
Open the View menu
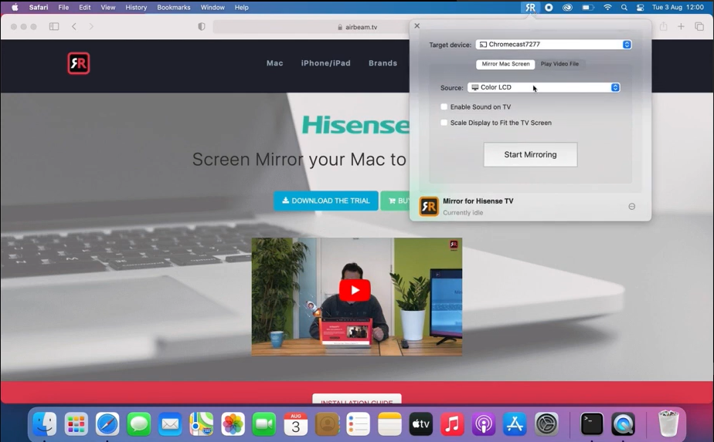[x=108, y=7]
